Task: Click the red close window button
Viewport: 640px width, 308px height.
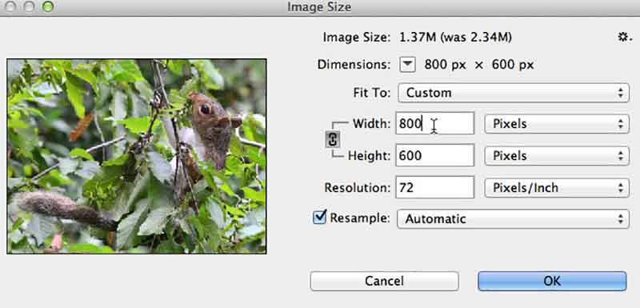Action: coord(10,6)
